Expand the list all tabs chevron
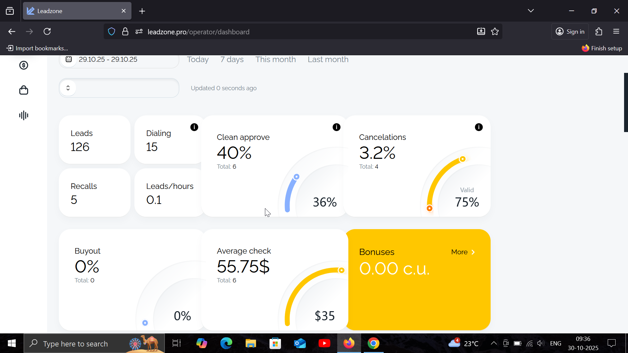 pos(531,11)
